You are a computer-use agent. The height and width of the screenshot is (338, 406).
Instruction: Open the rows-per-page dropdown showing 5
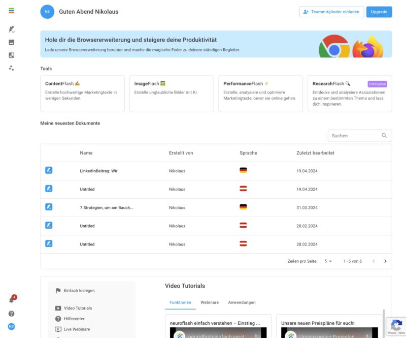tap(328, 261)
